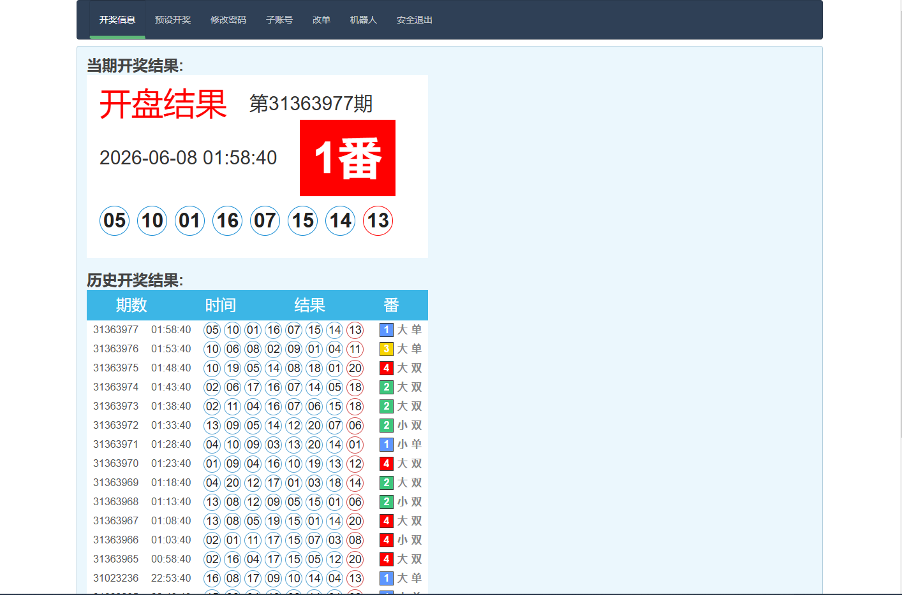Click green badge 2 in row 31363974
The width and height of the screenshot is (902, 595).
tap(387, 387)
